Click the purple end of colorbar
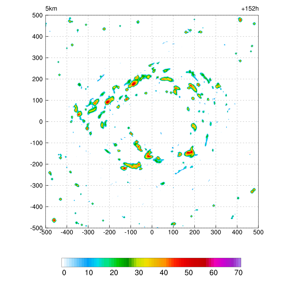 [x=237, y=262]
